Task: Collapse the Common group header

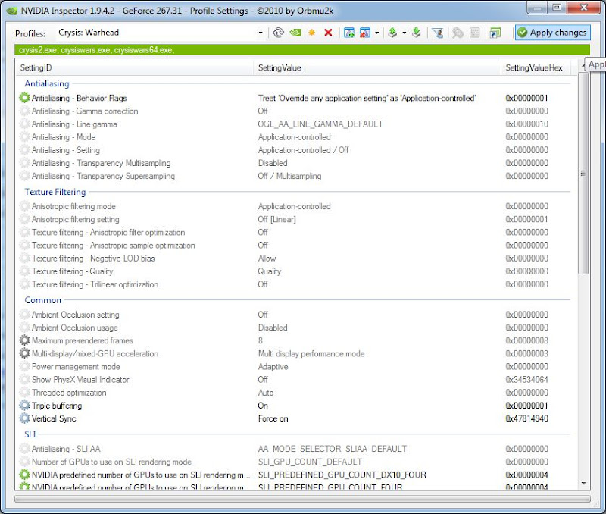Action: tap(43, 300)
